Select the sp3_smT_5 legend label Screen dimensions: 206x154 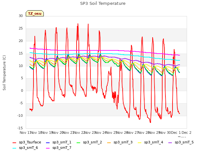pos(184,142)
